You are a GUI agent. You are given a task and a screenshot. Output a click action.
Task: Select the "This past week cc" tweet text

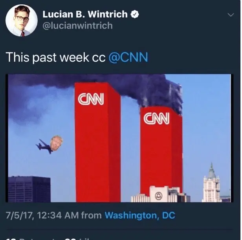[55, 57]
